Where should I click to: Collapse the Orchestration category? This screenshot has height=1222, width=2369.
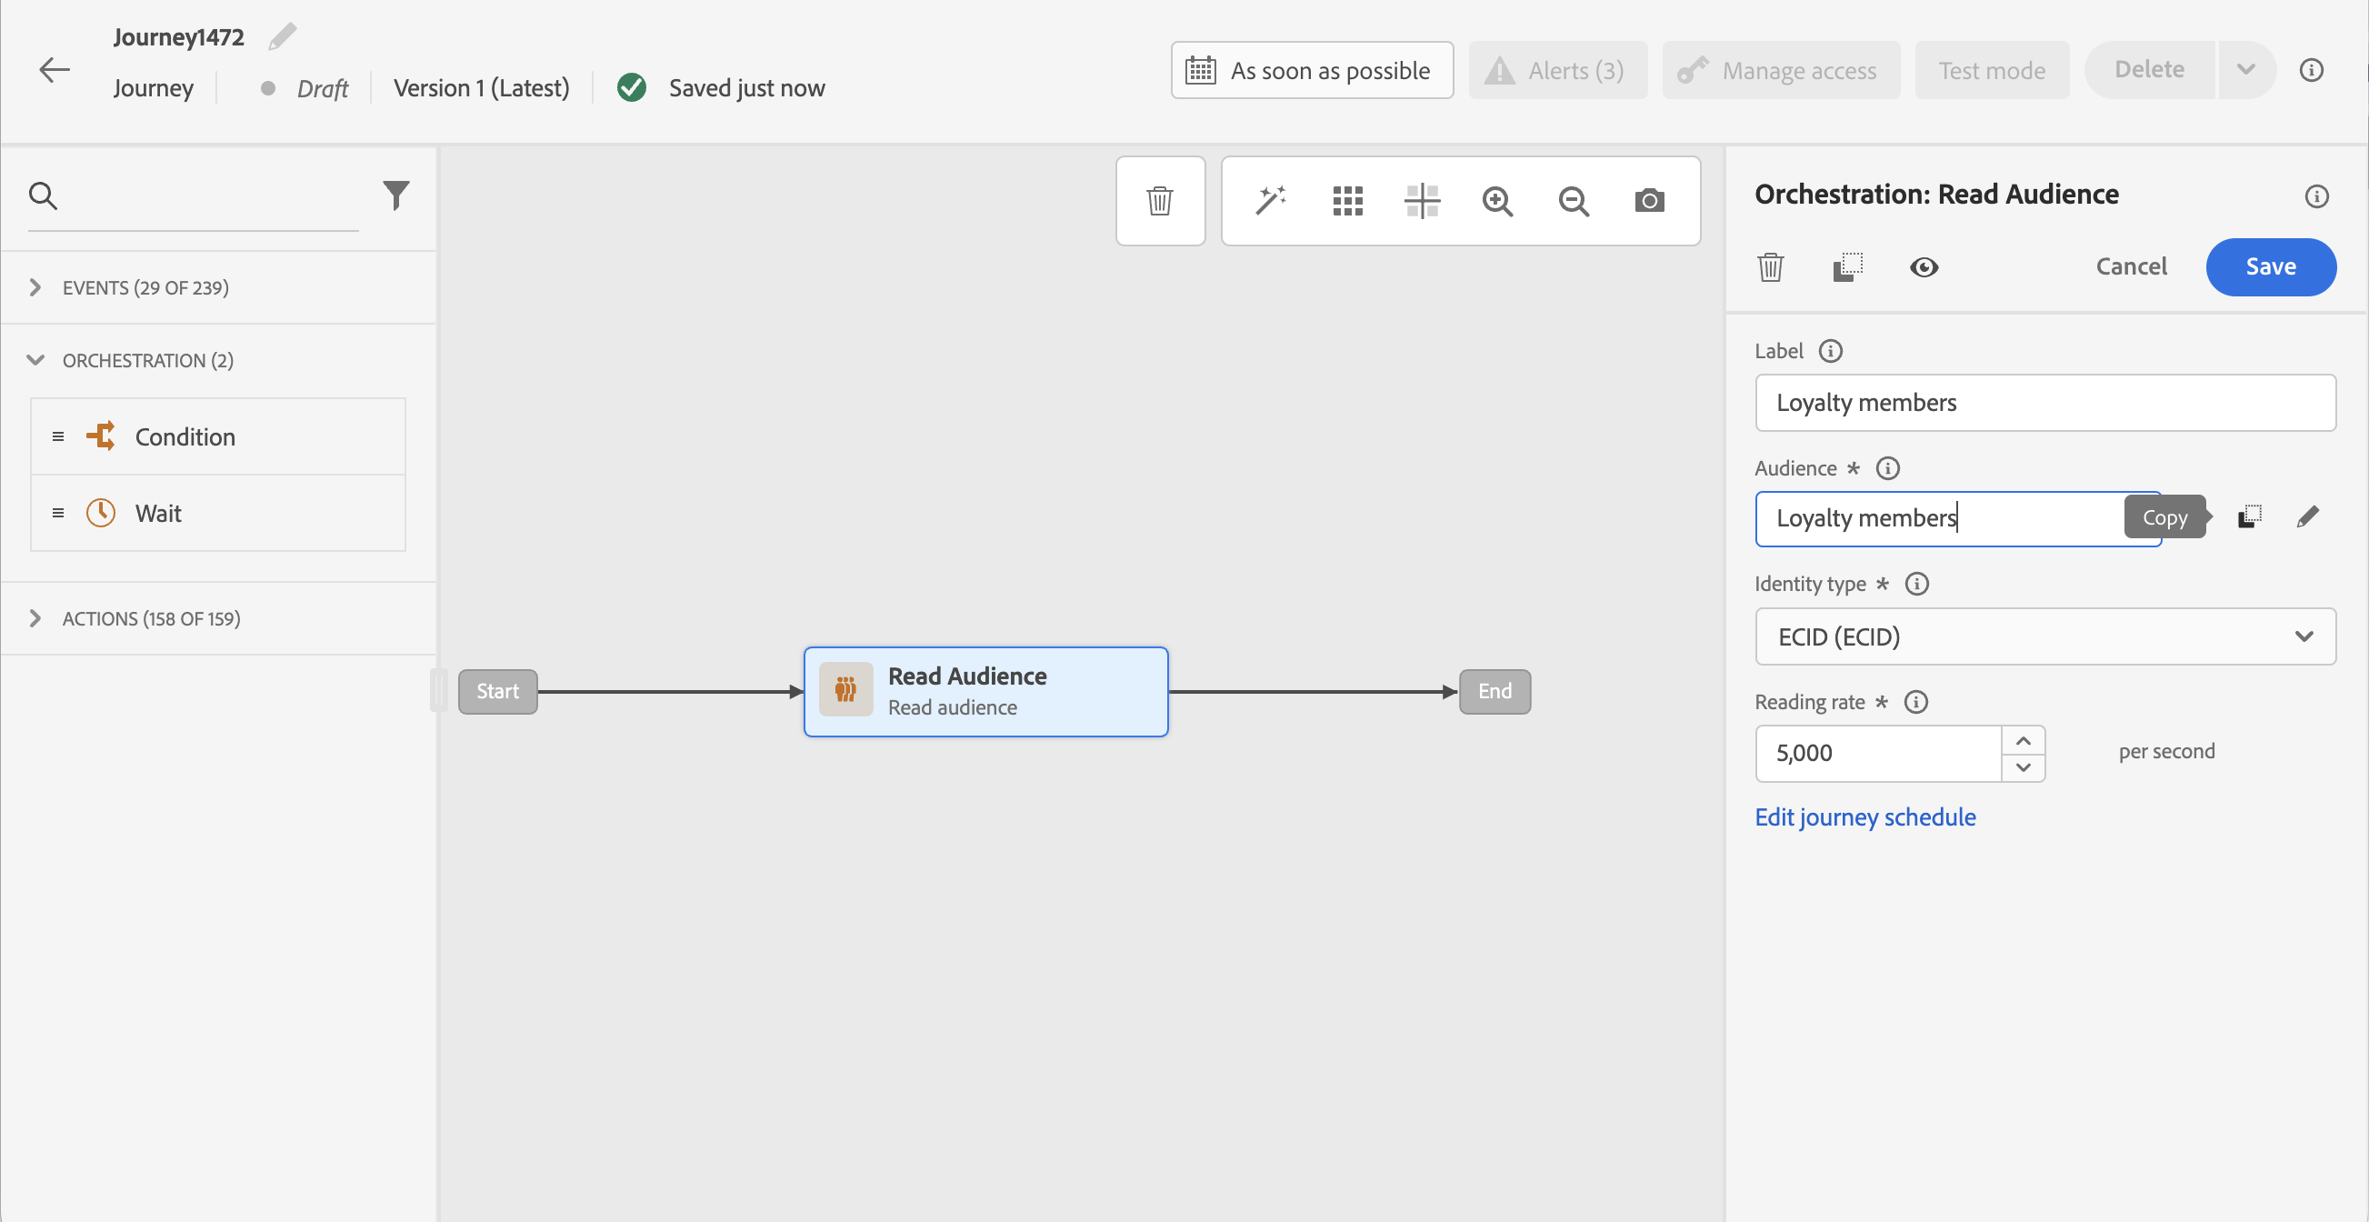(35, 360)
